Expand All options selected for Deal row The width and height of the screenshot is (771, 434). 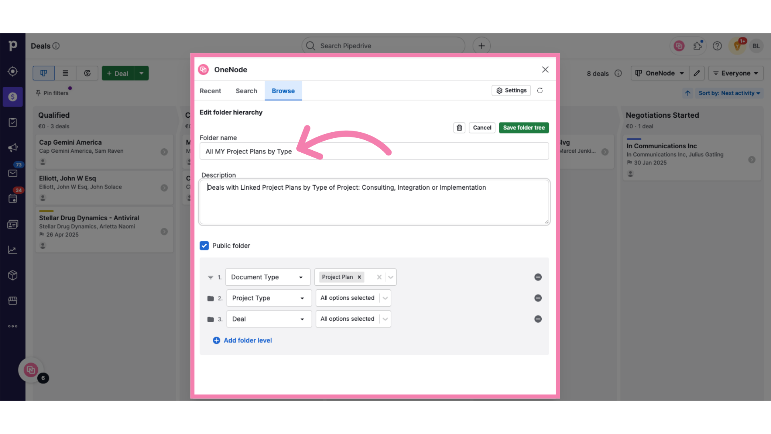tap(385, 319)
